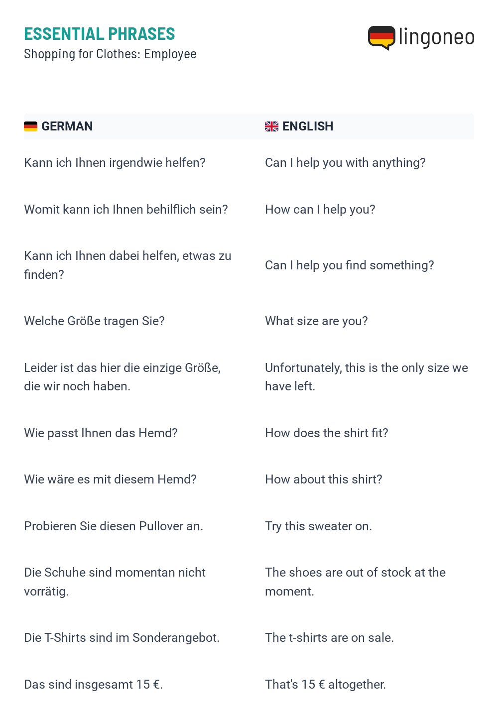498x721 pixels.
Task: Select phrase Probieren Sie diesen Pullover an.
Action: (114, 526)
